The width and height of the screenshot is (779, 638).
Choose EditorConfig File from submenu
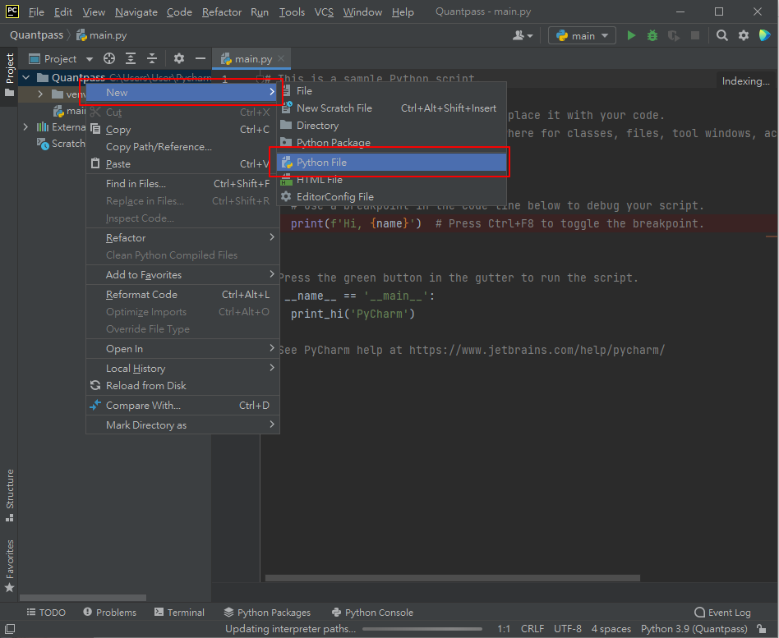(391, 196)
